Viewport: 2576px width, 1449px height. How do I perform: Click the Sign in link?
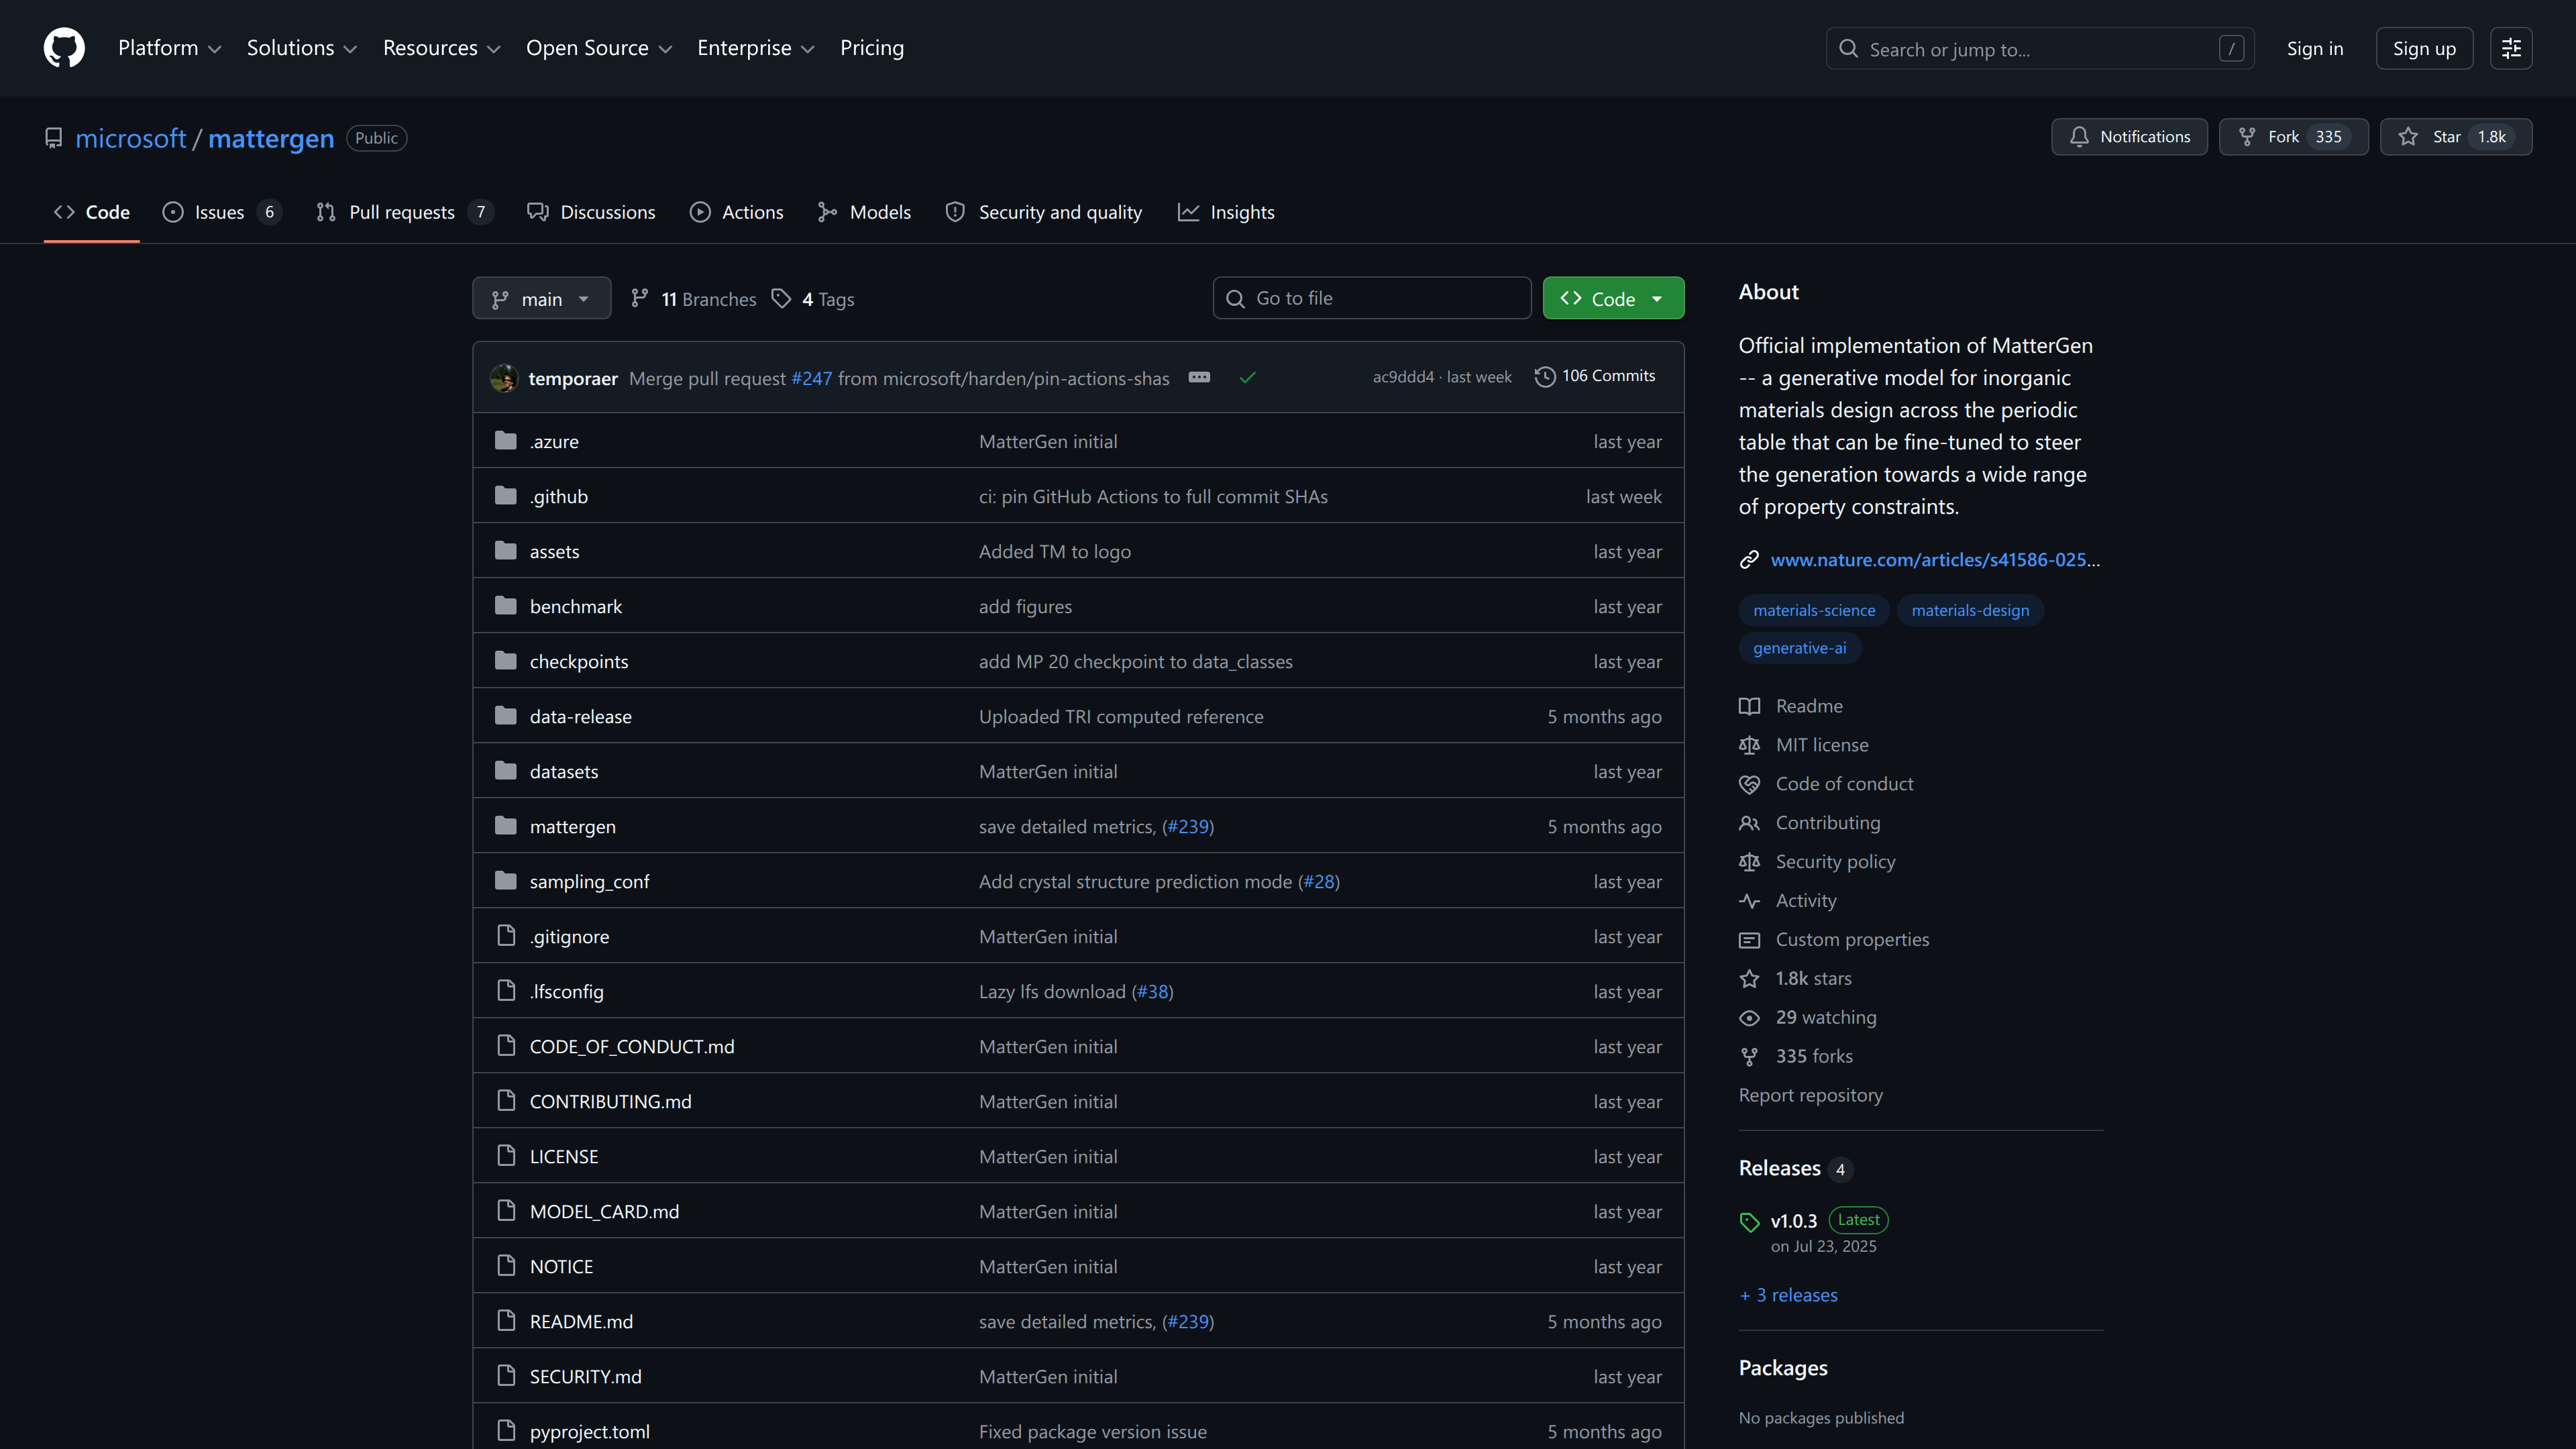pos(2314,48)
